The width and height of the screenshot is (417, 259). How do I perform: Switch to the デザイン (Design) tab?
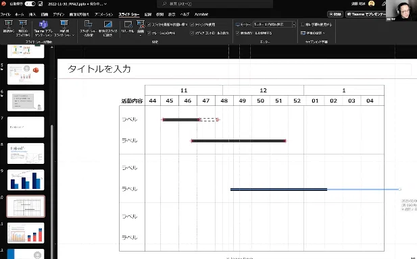point(59,14)
